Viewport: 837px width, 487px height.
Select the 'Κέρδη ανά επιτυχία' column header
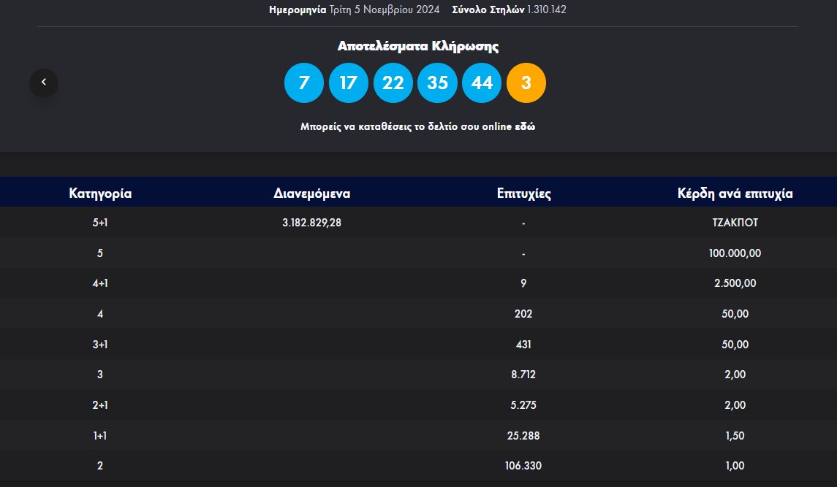[x=735, y=193]
